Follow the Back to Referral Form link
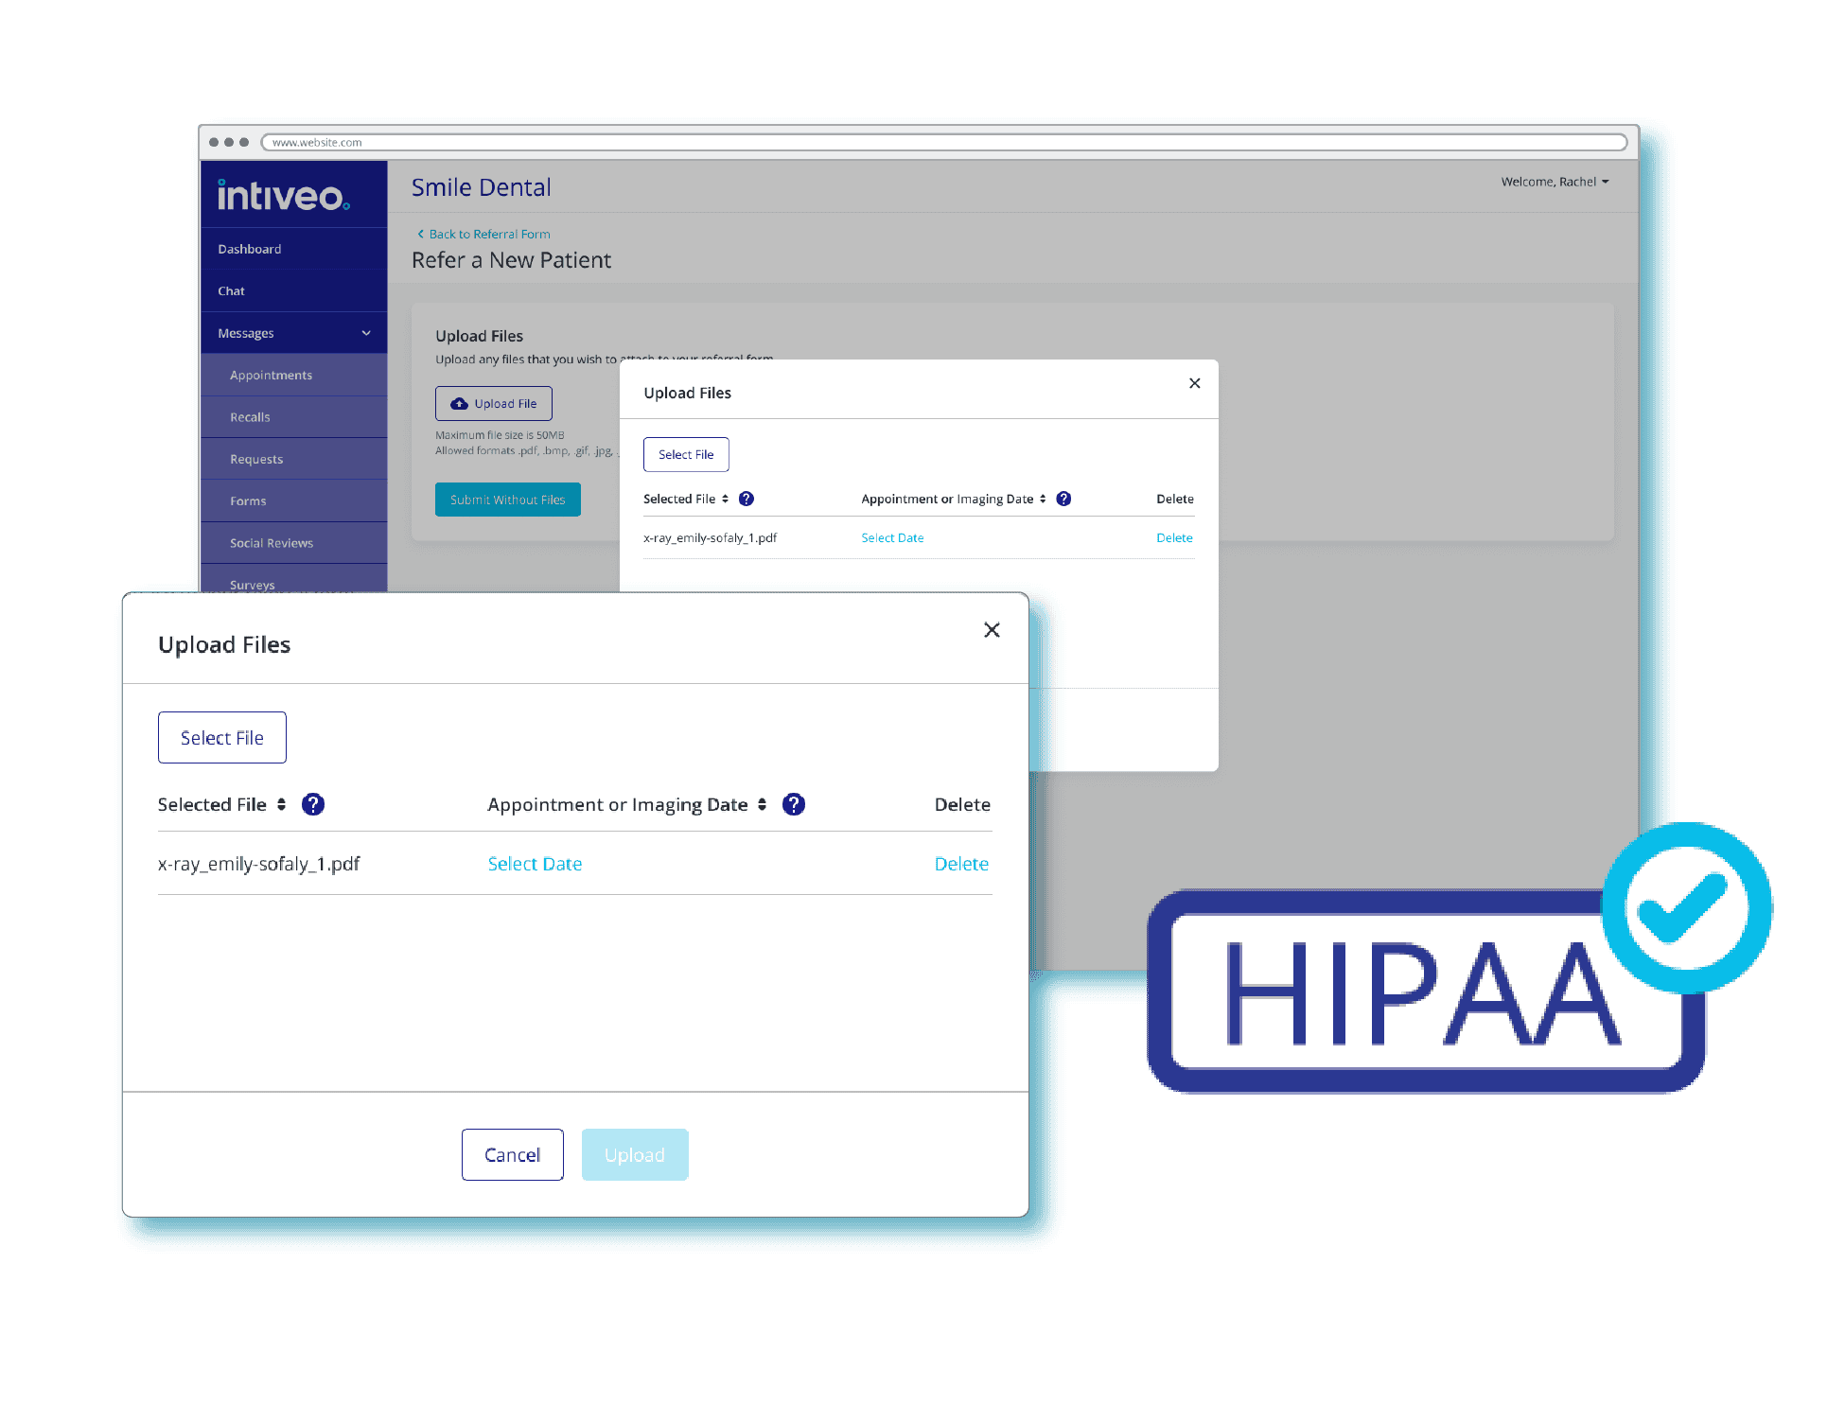This screenshot has width=1845, height=1404. point(483,234)
